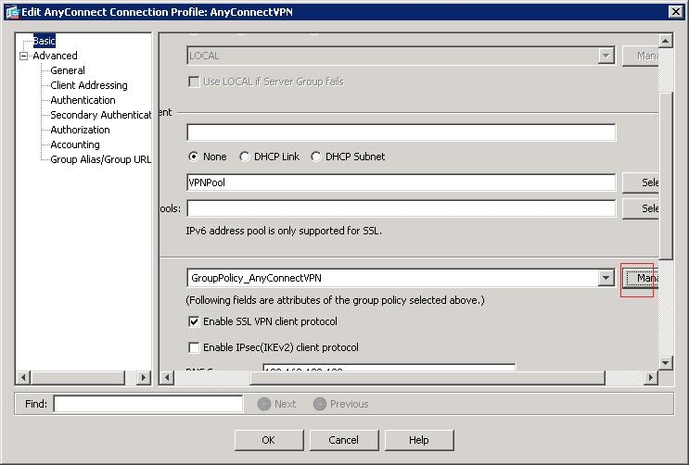The image size is (689, 465).
Task: Open the Authorization tree item
Action: [80, 130]
